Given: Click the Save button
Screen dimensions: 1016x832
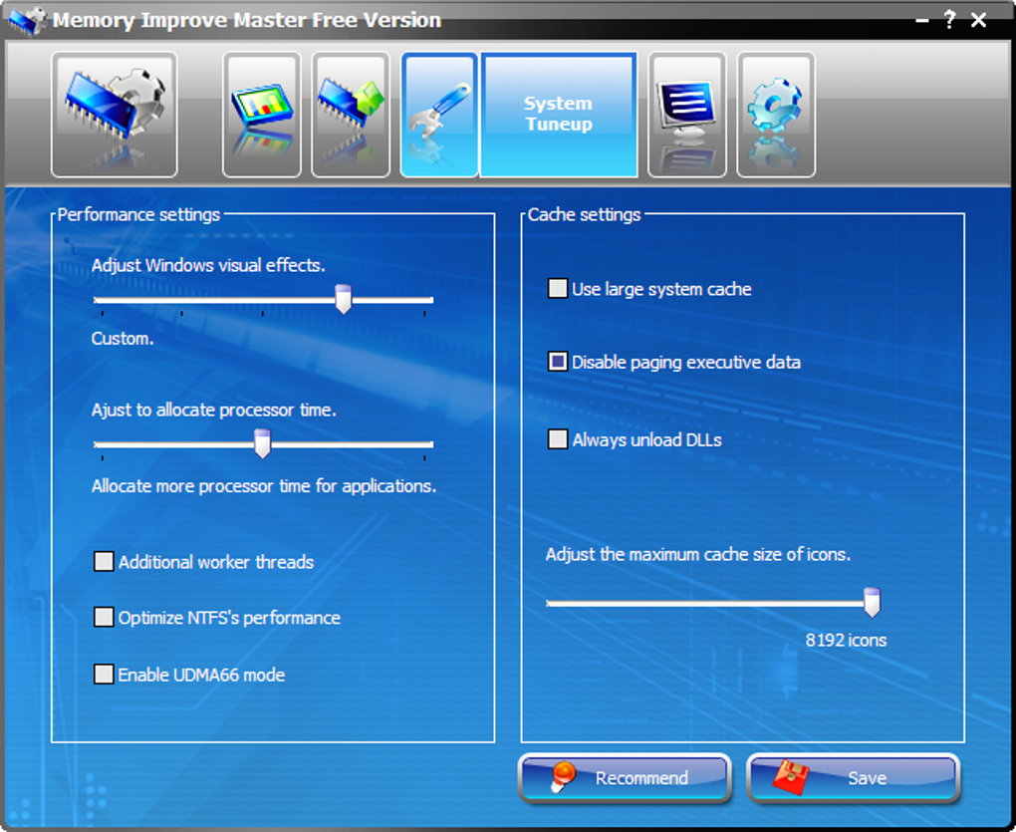Looking at the screenshot, I should point(854,777).
